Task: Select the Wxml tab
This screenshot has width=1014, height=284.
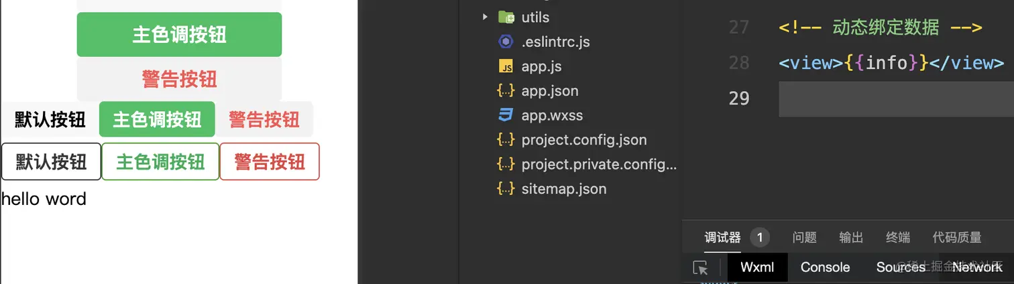Action: pos(757,267)
